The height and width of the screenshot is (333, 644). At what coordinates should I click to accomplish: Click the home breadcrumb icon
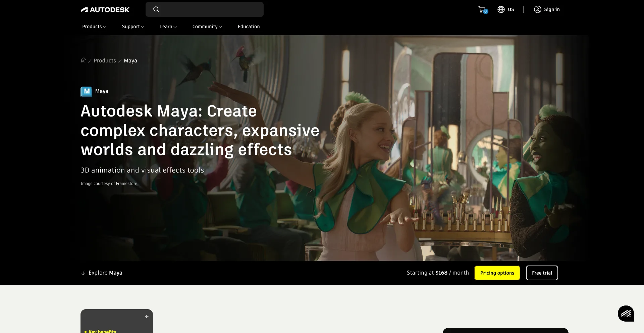(83, 60)
